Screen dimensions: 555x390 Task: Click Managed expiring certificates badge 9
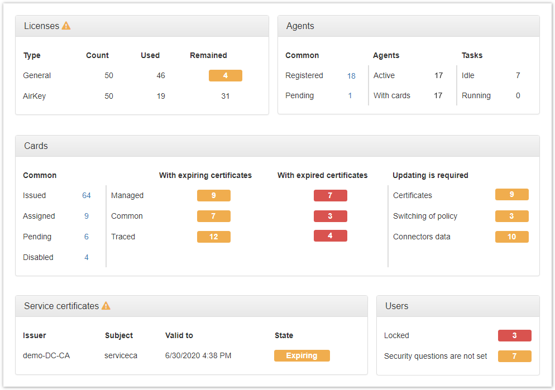(x=213, y=196)
